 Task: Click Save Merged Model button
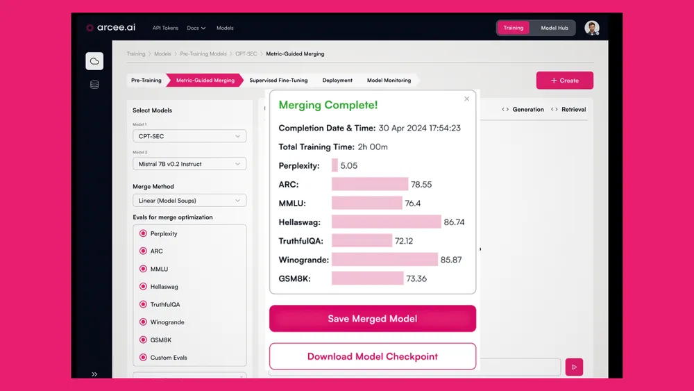(x=373, y=318)
